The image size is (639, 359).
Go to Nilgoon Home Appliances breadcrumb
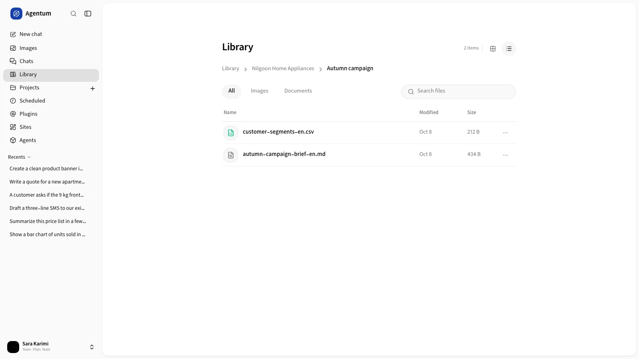click(283, 69)
